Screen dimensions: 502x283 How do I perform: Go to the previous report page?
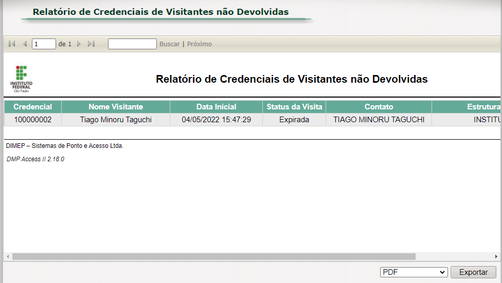25,44
